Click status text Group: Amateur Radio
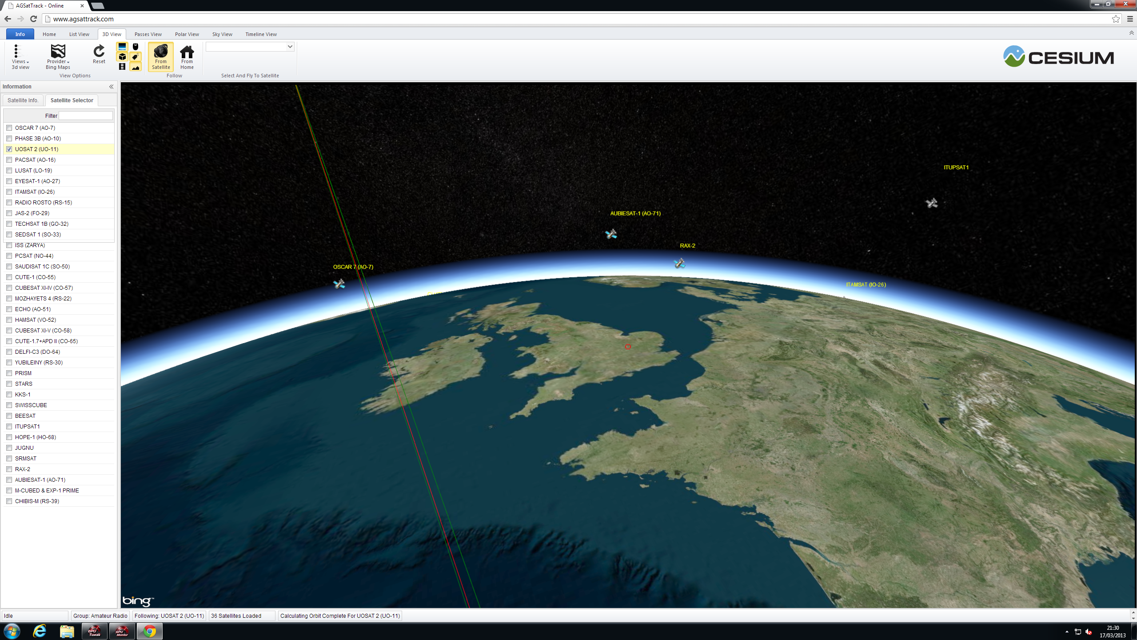This screenshot has width=1137, height=640. 100,616
